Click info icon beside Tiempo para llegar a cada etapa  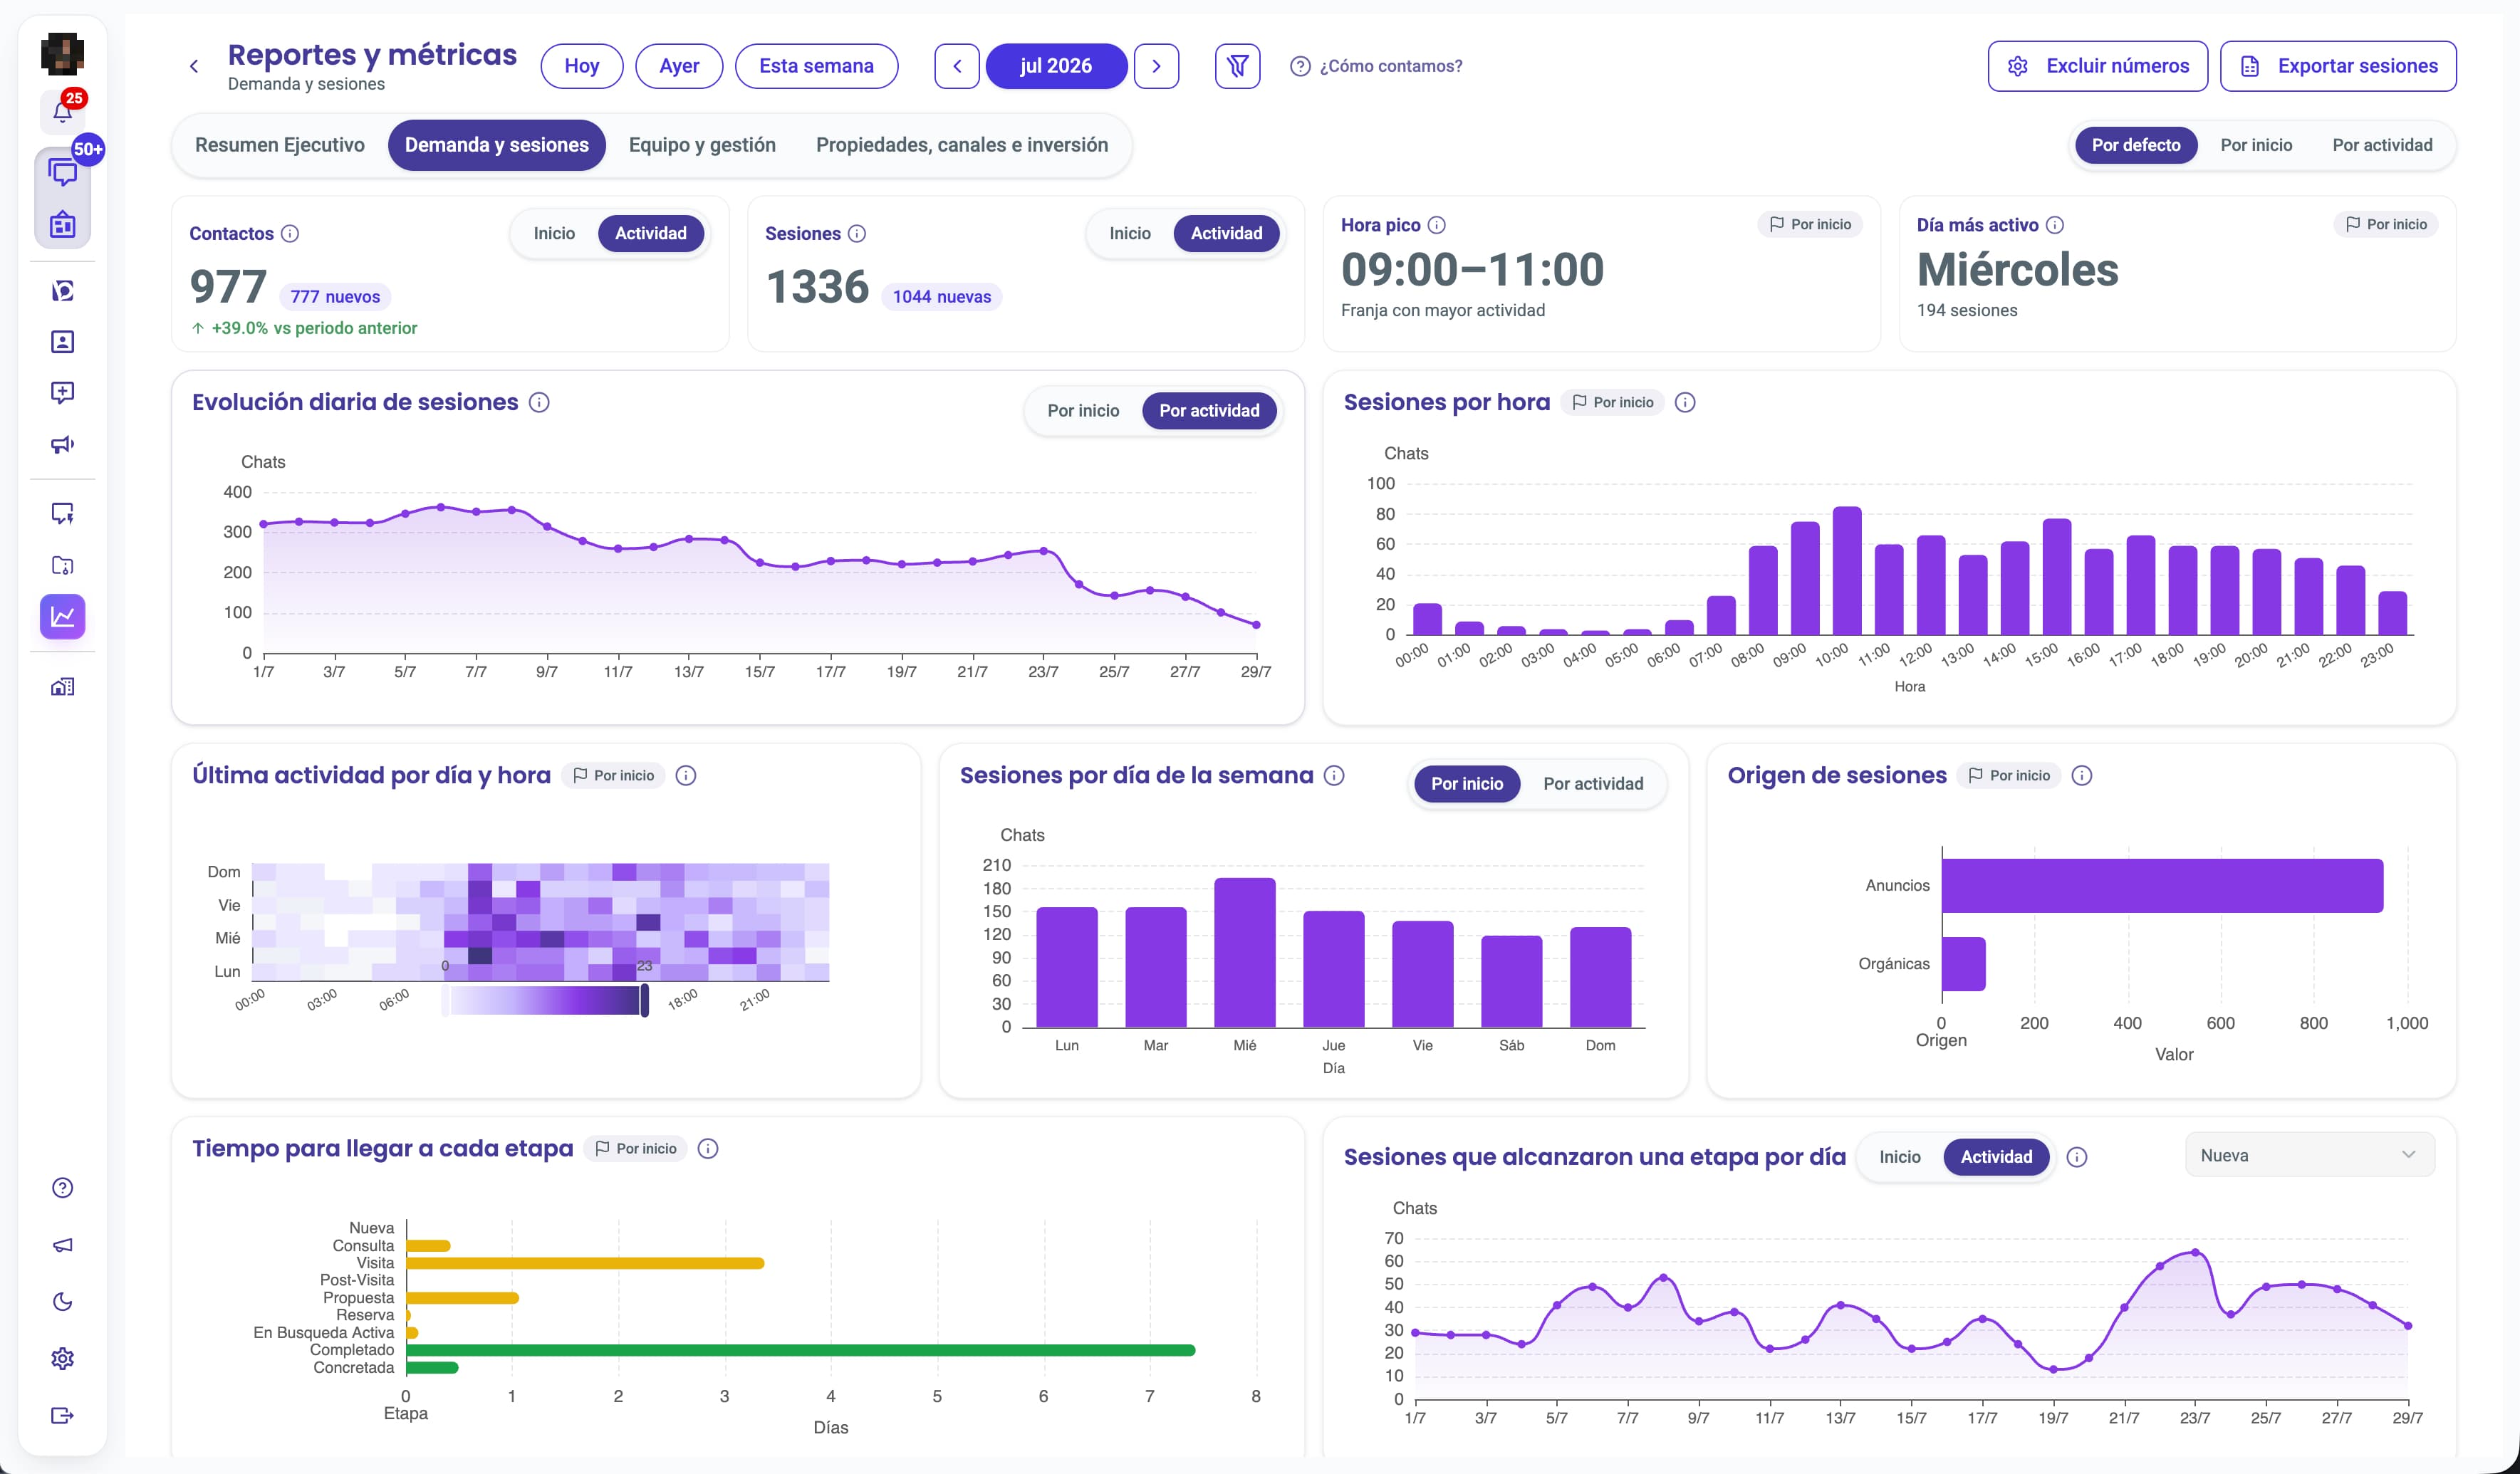(x=708, y=1148)
